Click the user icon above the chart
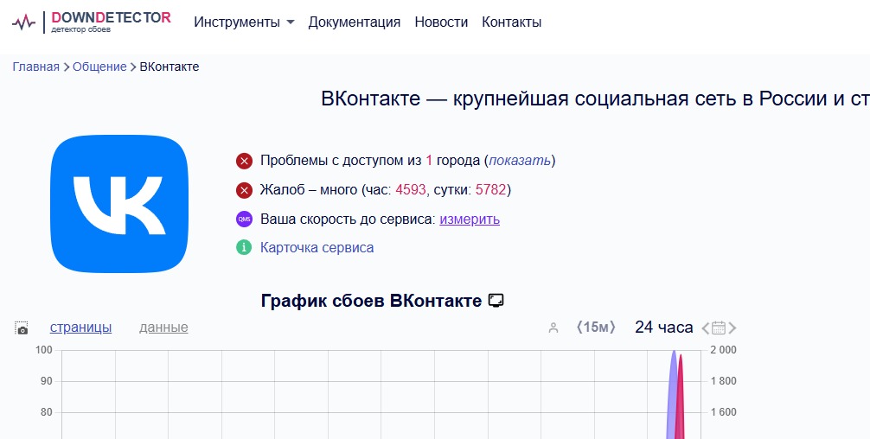The width and height of the screenshot is (870, 439). 553,328
